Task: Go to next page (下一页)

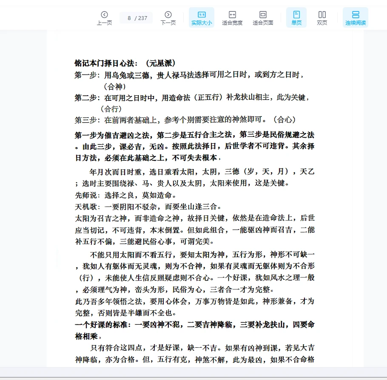Action: tap(168, 18)
